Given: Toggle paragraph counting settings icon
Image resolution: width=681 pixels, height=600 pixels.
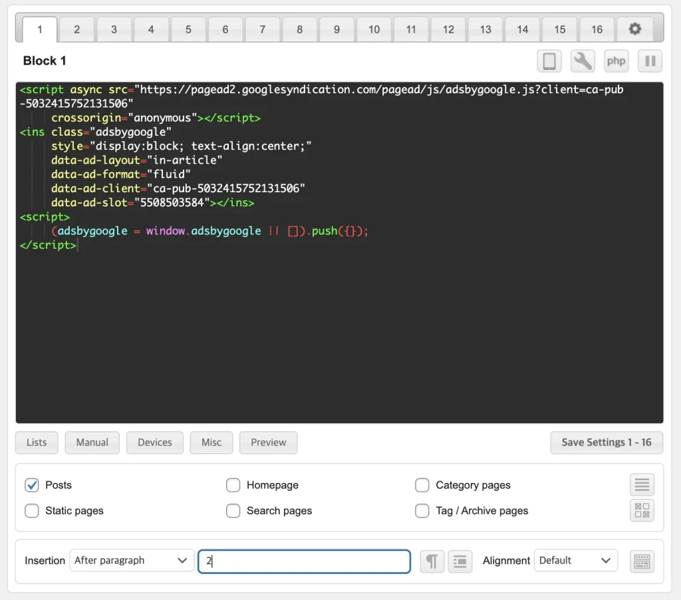Looking at the screenshot, I should (x=432, y=561).
